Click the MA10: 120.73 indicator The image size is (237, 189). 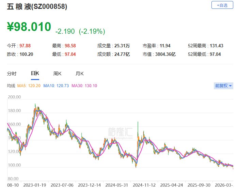56,86
